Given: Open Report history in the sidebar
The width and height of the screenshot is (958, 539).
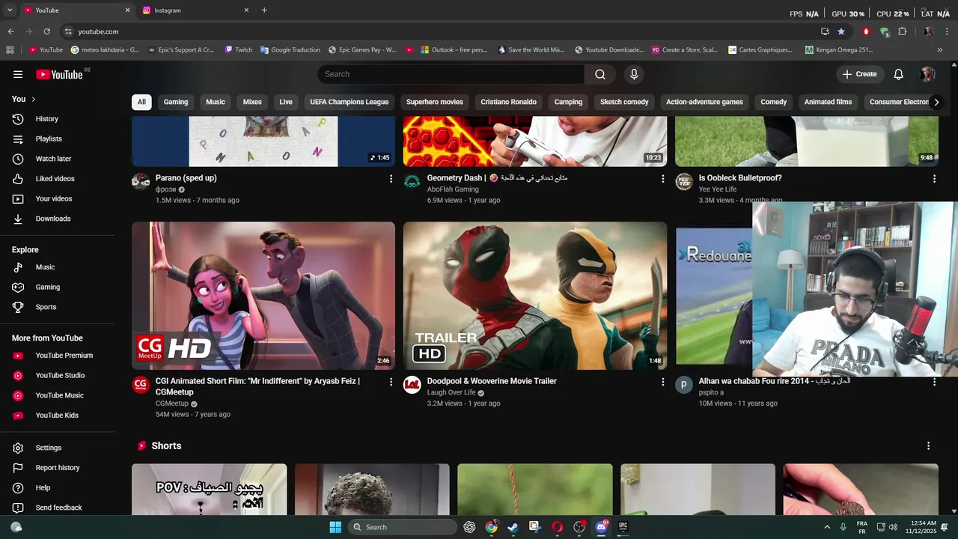Looking at the screenshot, I should coord(58,468).
